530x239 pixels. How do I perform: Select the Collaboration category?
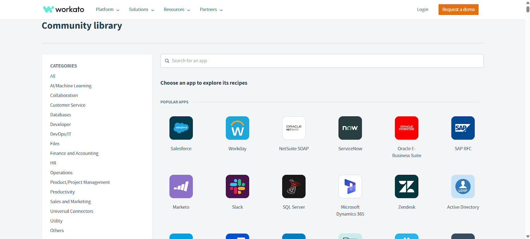[64, 95]
